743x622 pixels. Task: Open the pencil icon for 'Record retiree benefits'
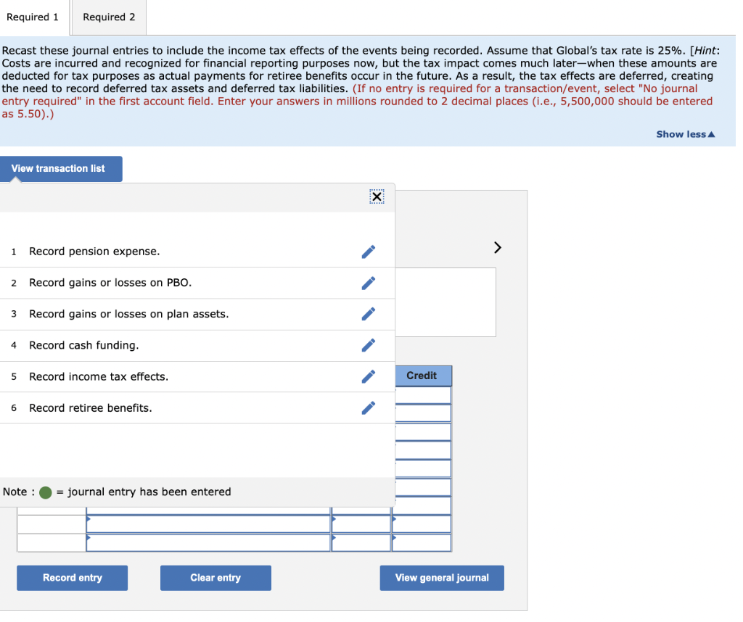click(369, 407)
